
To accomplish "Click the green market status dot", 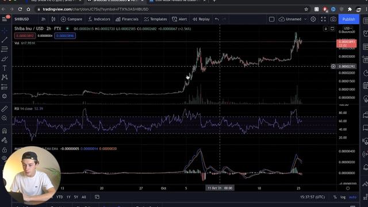I will (68, 29).
